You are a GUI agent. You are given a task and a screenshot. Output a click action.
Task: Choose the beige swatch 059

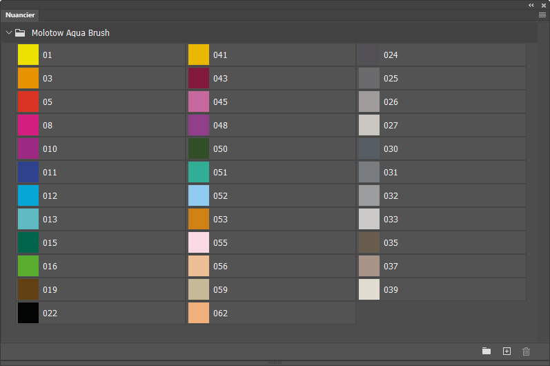(199, 290)
